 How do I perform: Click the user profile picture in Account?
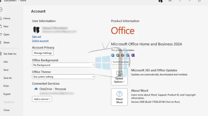[x=36, y=30]
